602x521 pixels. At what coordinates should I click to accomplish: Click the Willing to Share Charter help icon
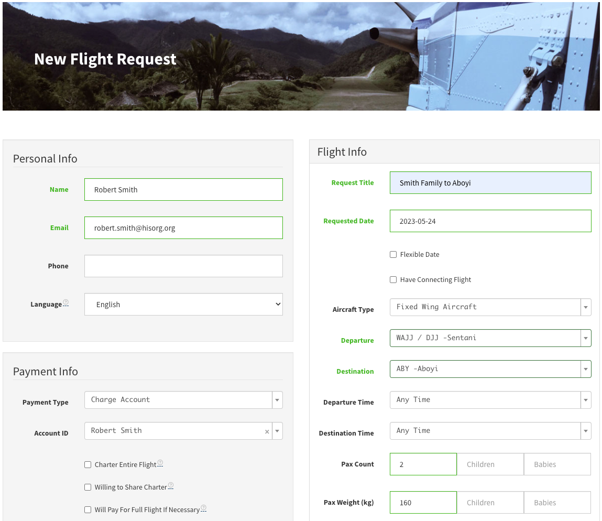pos(171,484)
